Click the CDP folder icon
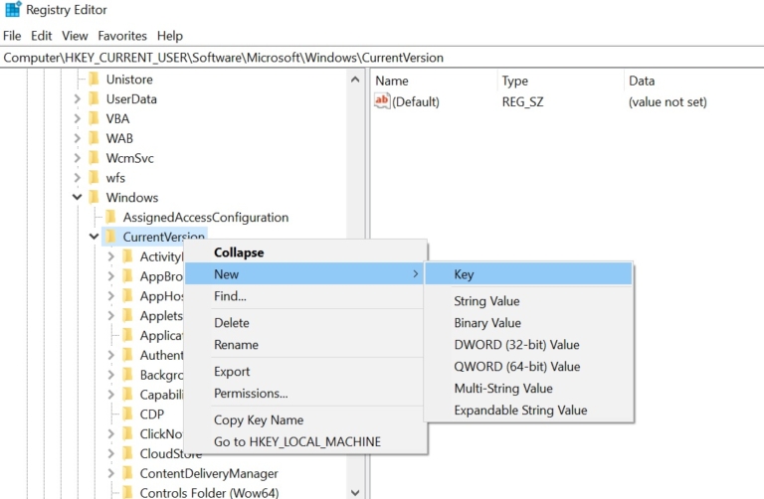This screenshot has height=499, width=764. (x=128, y=414)
